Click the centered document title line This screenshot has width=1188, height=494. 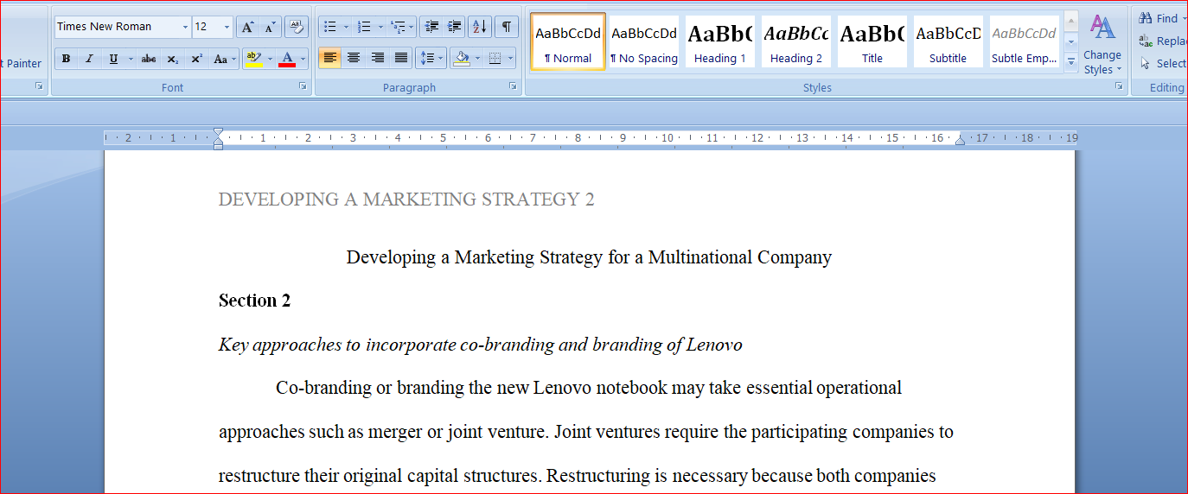[x=589, y=257]
